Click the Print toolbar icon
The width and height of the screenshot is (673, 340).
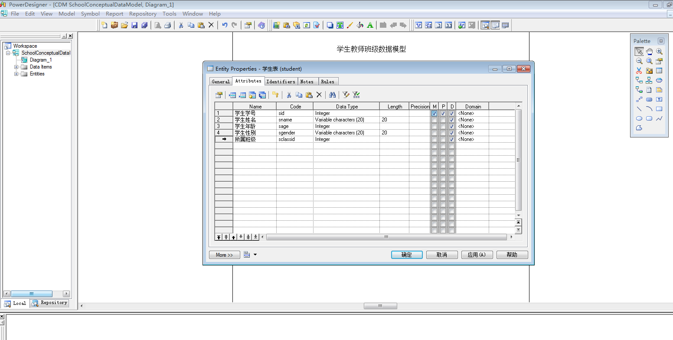click(x=168, y=25)
